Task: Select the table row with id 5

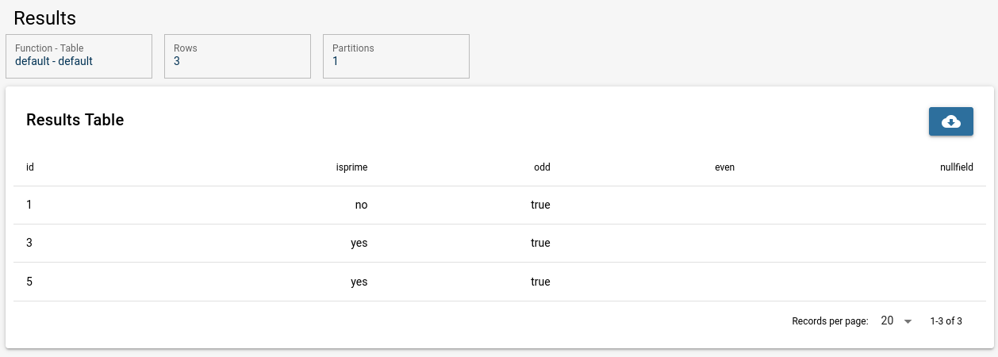Action: 499,282
